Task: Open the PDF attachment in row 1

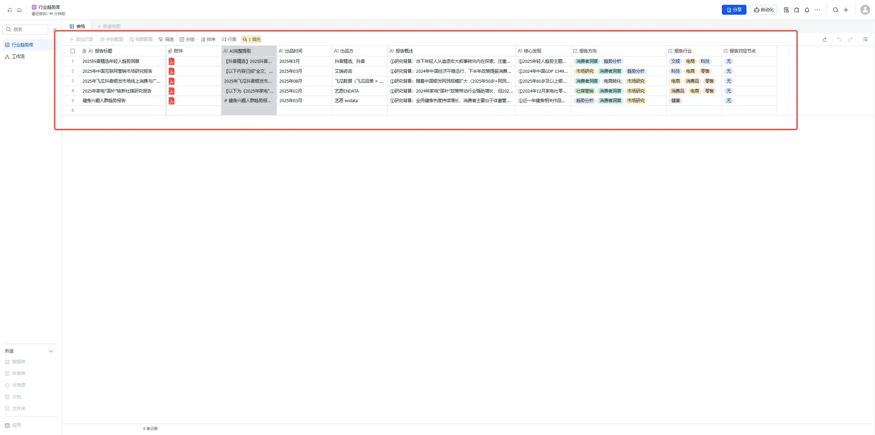Action: coord(172,62)
